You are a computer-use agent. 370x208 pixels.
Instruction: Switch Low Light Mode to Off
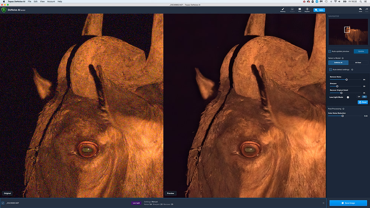pos(359,97)
